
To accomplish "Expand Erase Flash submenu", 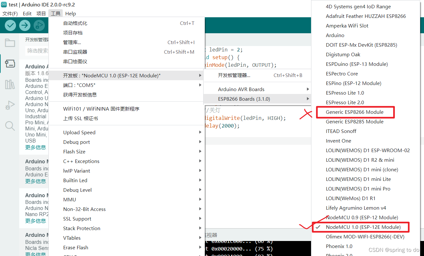I will (x=127, y=248).
